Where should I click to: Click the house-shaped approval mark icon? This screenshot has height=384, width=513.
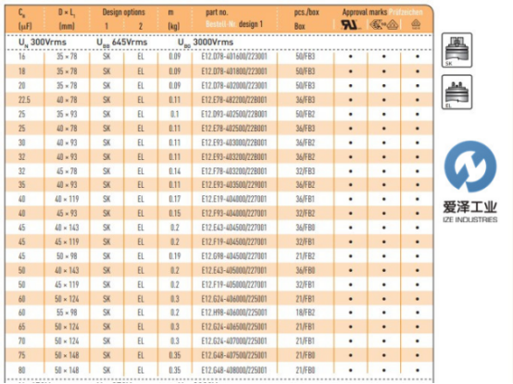tap(416, 24)
